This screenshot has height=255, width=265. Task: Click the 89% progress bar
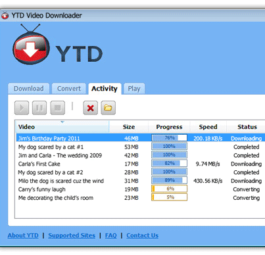[x=169, y=180]
